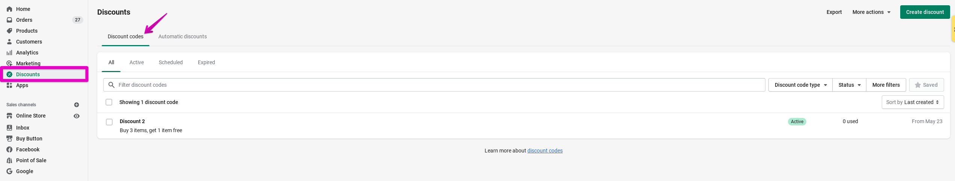Add a sales channel with plus icon
The width and height of the screenshot is (955, 181).
point(77,105)
